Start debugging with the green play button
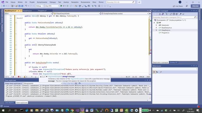The height and width of the screenshot is (113, 202). click(61, 6)
